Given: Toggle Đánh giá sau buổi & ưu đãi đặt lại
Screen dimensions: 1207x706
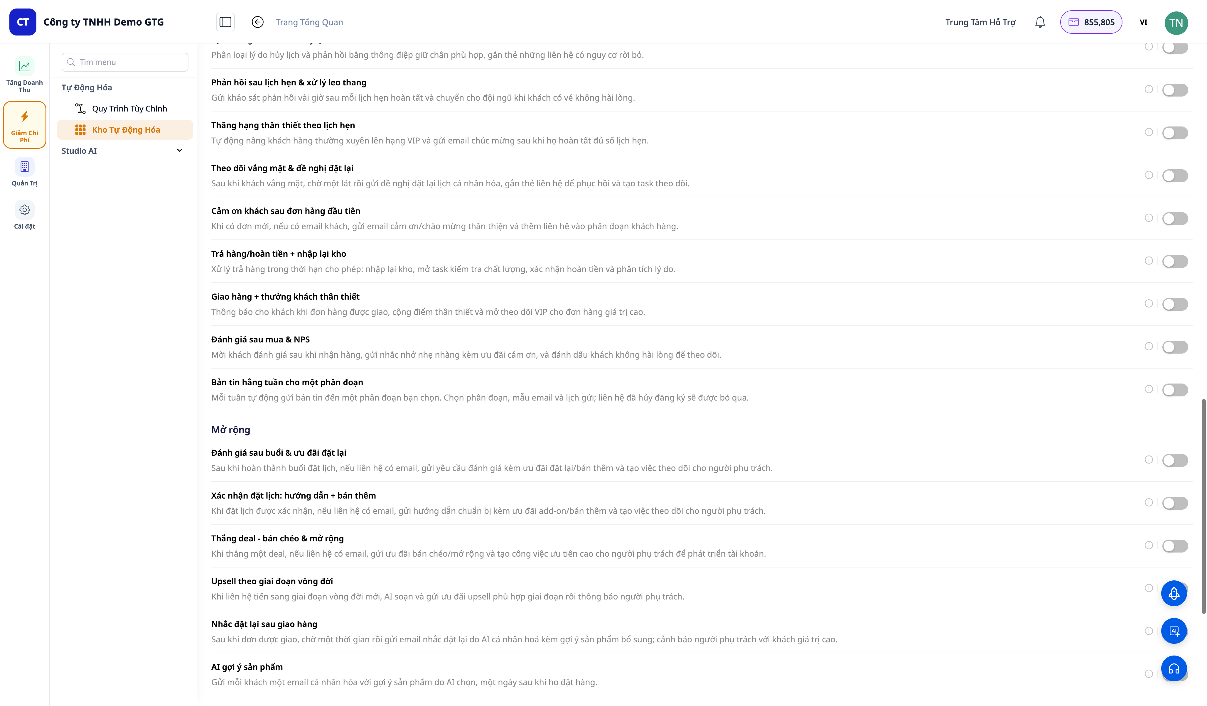Looking at the screenshot, I should click(x=1175, y=460).
